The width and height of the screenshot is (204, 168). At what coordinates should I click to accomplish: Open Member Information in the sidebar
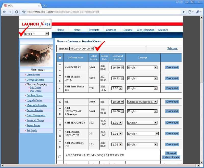click(x=37, y=106)
